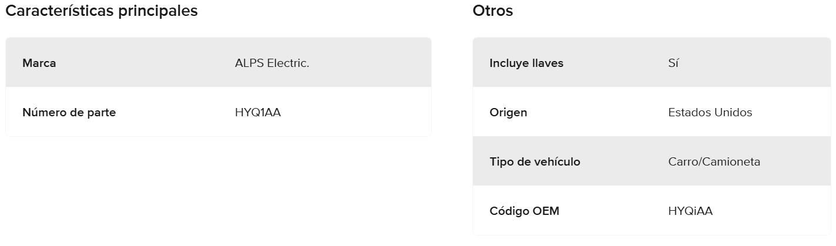Select the HYQiAA OEM code value

pos(690,211)
